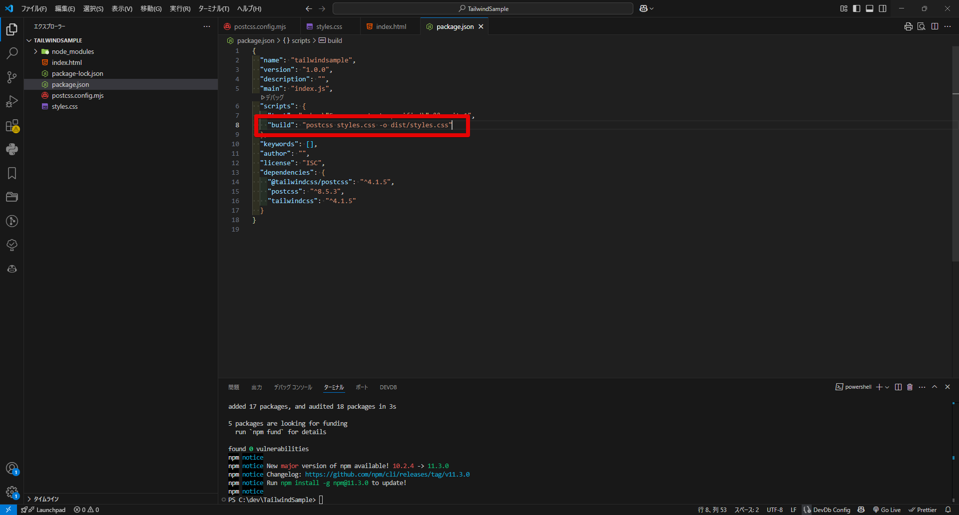Open the ターミナル(T) menu

(213, 8)
